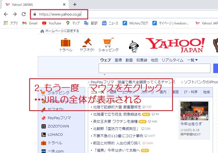
Task: Open the 今年は走らず photo caption
Action: click(191, 124)
